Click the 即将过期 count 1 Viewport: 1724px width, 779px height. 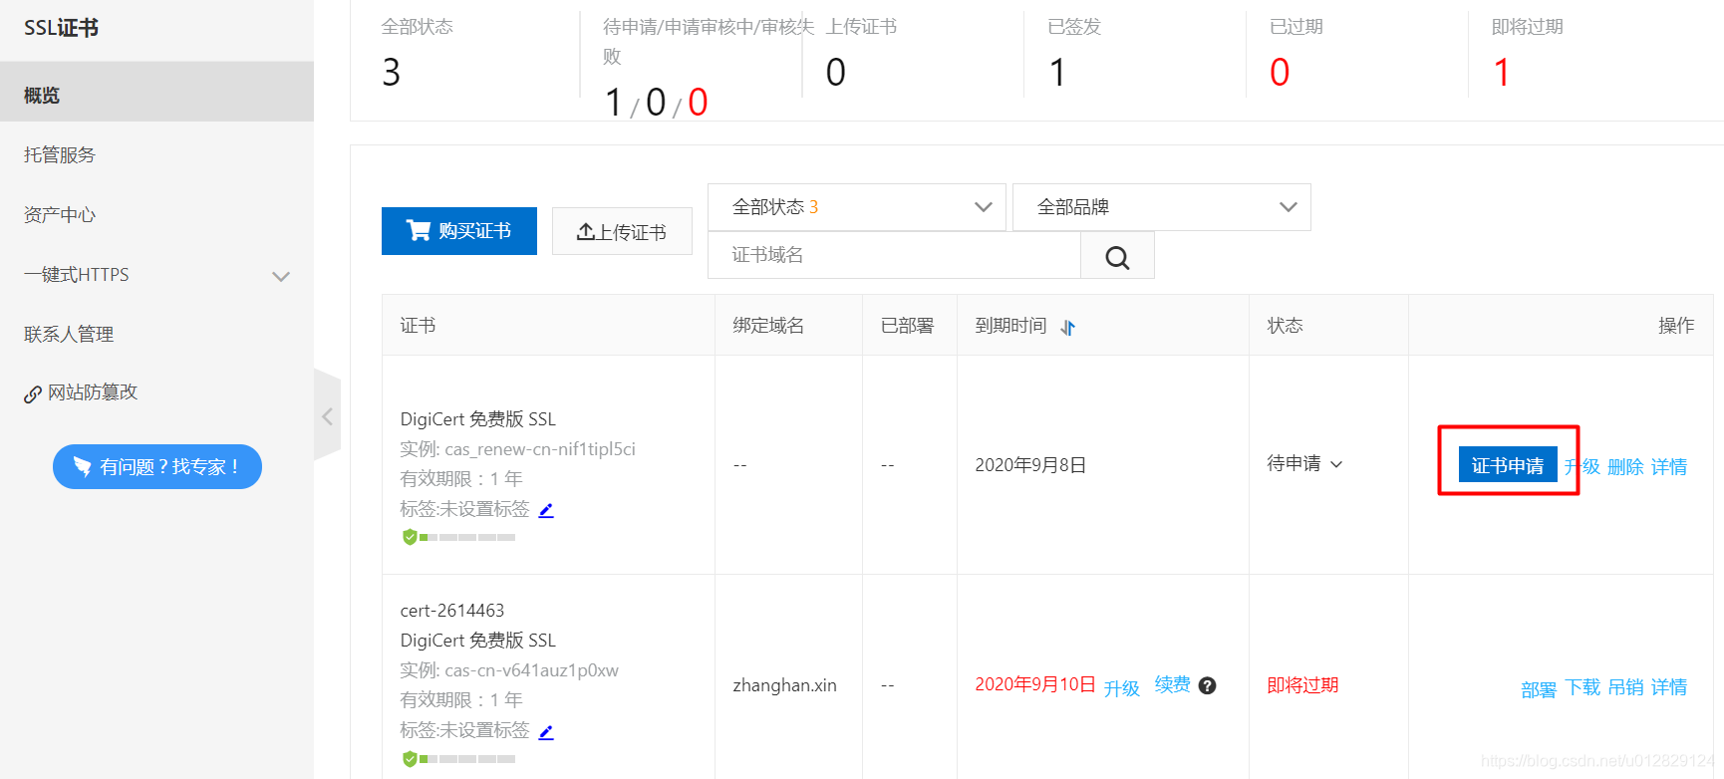(x=1502, y=72)
